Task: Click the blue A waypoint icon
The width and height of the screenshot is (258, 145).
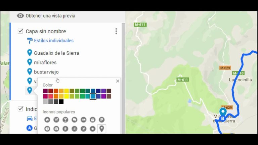Action: point(30,128)
